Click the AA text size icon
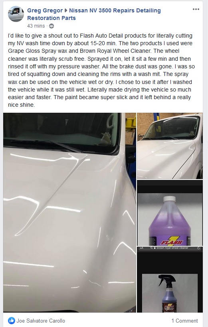This screenshot has height=327, width=208. point(142,248)
